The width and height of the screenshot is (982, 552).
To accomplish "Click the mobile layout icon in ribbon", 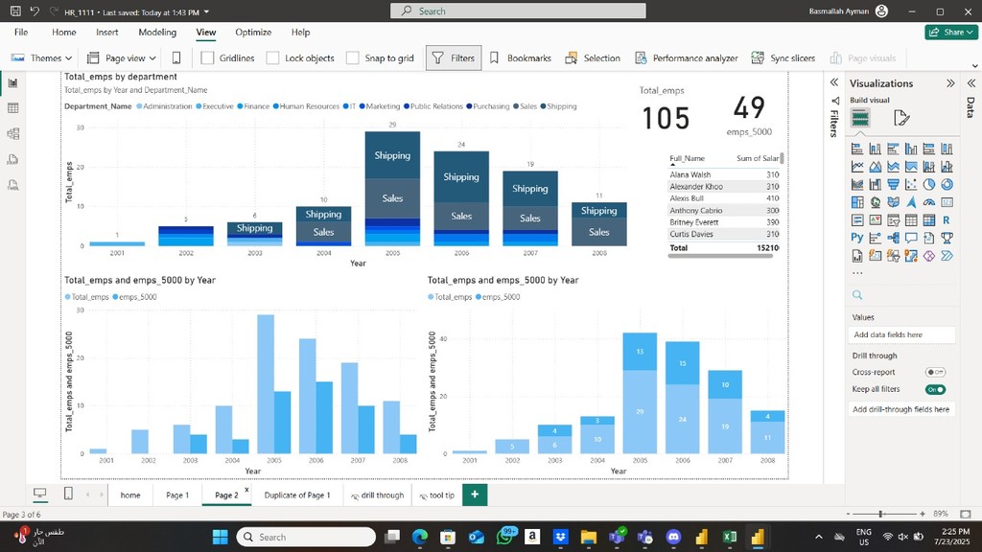I will (176, 57).
